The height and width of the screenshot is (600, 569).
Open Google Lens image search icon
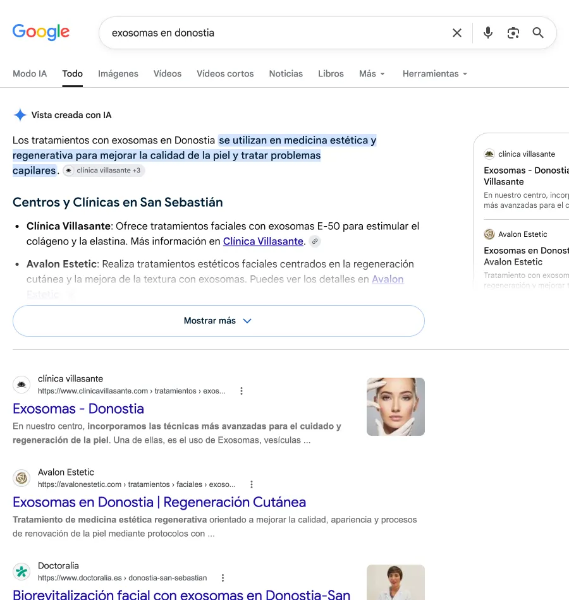click(x=513, y=33)
